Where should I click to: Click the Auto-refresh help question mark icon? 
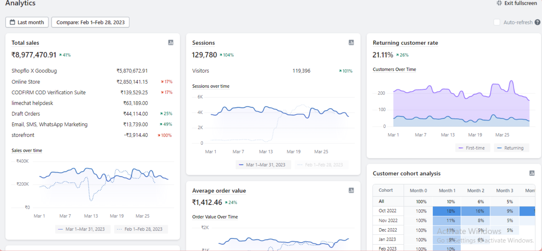point(537,22)
